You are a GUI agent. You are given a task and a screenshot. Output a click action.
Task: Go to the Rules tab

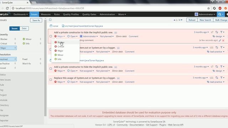pyautogui.click(x=57, y=14)
